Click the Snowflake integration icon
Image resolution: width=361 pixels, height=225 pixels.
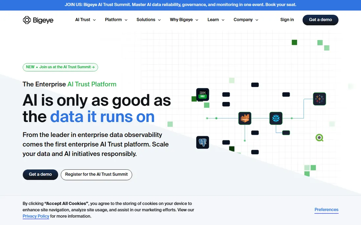click(x=276, y=118)
